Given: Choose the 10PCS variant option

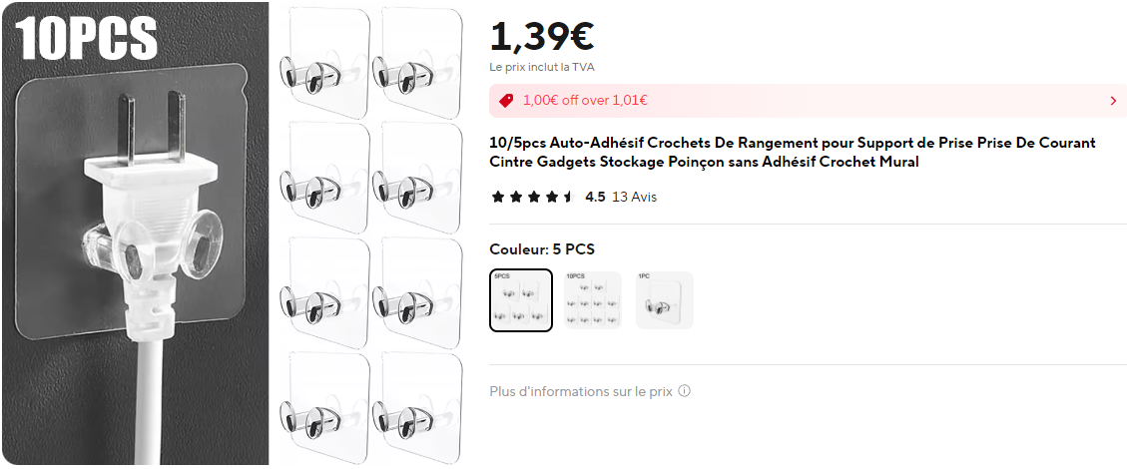Looking at the screenshot, I should (593, 300).
